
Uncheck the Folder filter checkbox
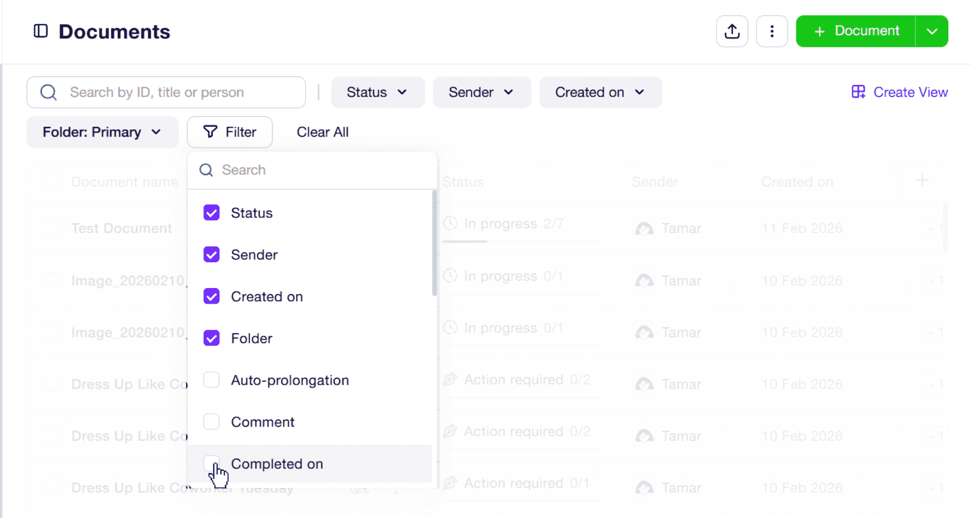coord(211,338)
